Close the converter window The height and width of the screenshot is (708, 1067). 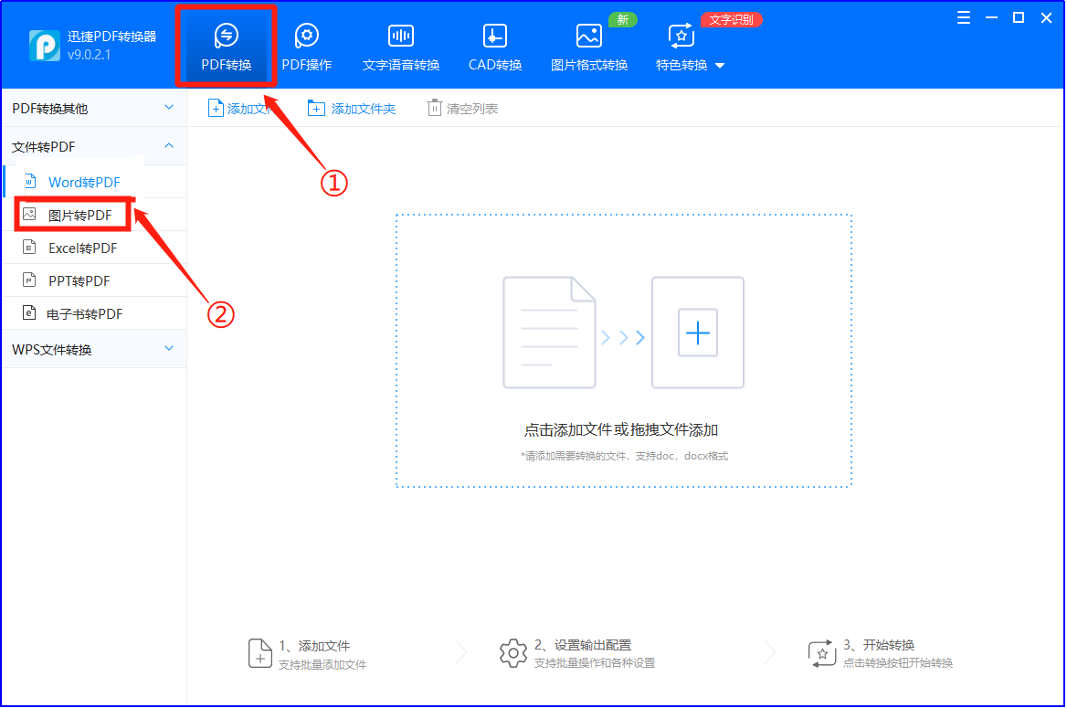point(1047,17)
